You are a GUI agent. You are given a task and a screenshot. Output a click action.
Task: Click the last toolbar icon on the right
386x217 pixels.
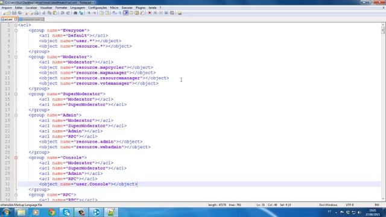coord(180,13)
